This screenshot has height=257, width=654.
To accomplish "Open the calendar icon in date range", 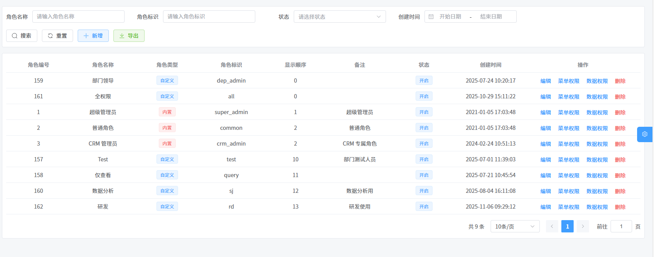I will (x=431, y=17).
